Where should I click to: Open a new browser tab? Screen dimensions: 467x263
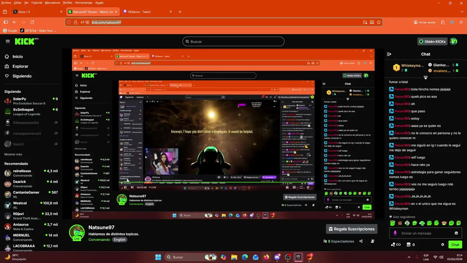[x=180, y=12]
